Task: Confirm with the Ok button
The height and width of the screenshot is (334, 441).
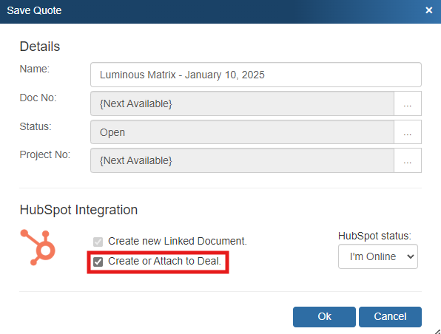Action: tap(324, 317)
